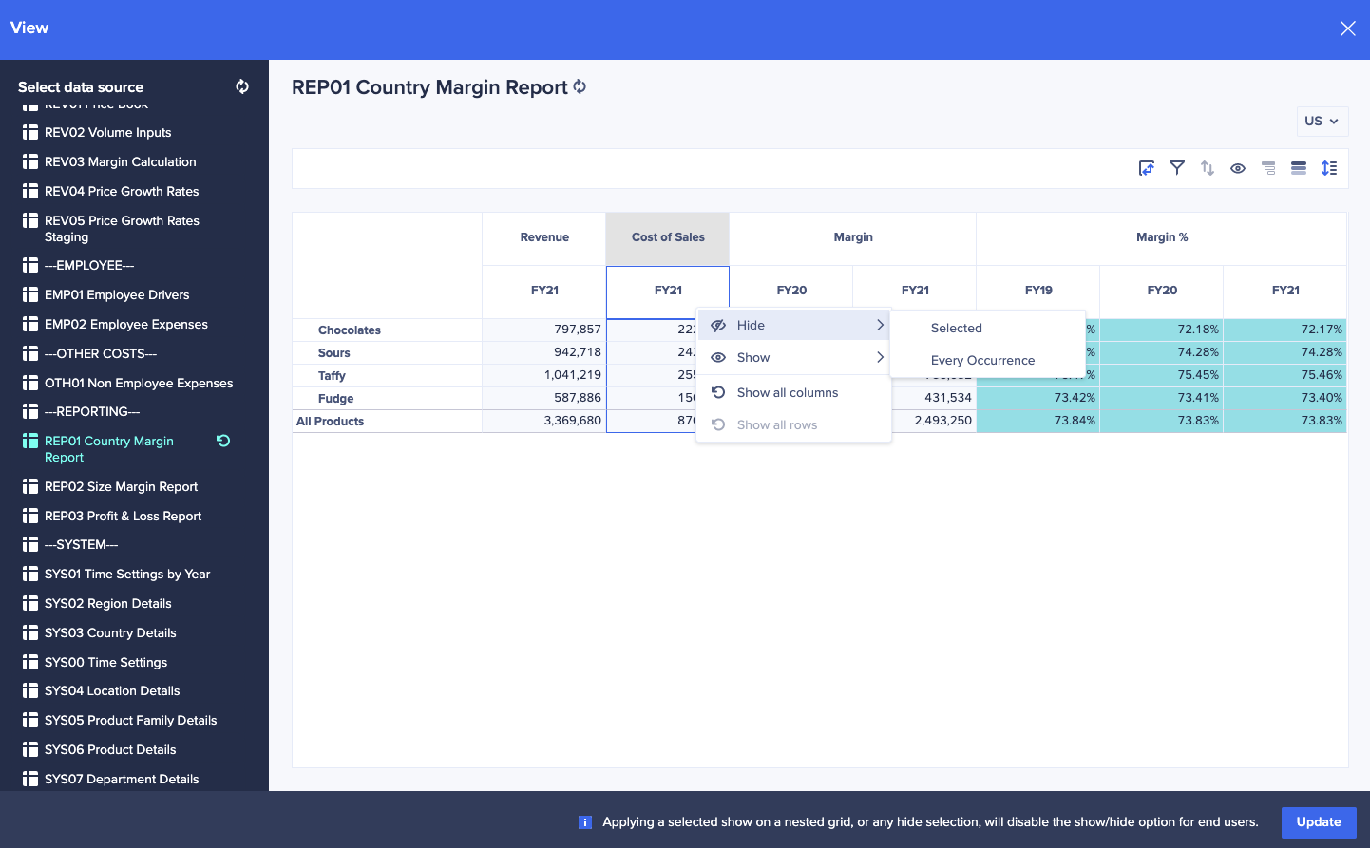Choose Selected in Hide submenu
The height and width of the screenshot is (848, 1370).
(x=988, y=328)
